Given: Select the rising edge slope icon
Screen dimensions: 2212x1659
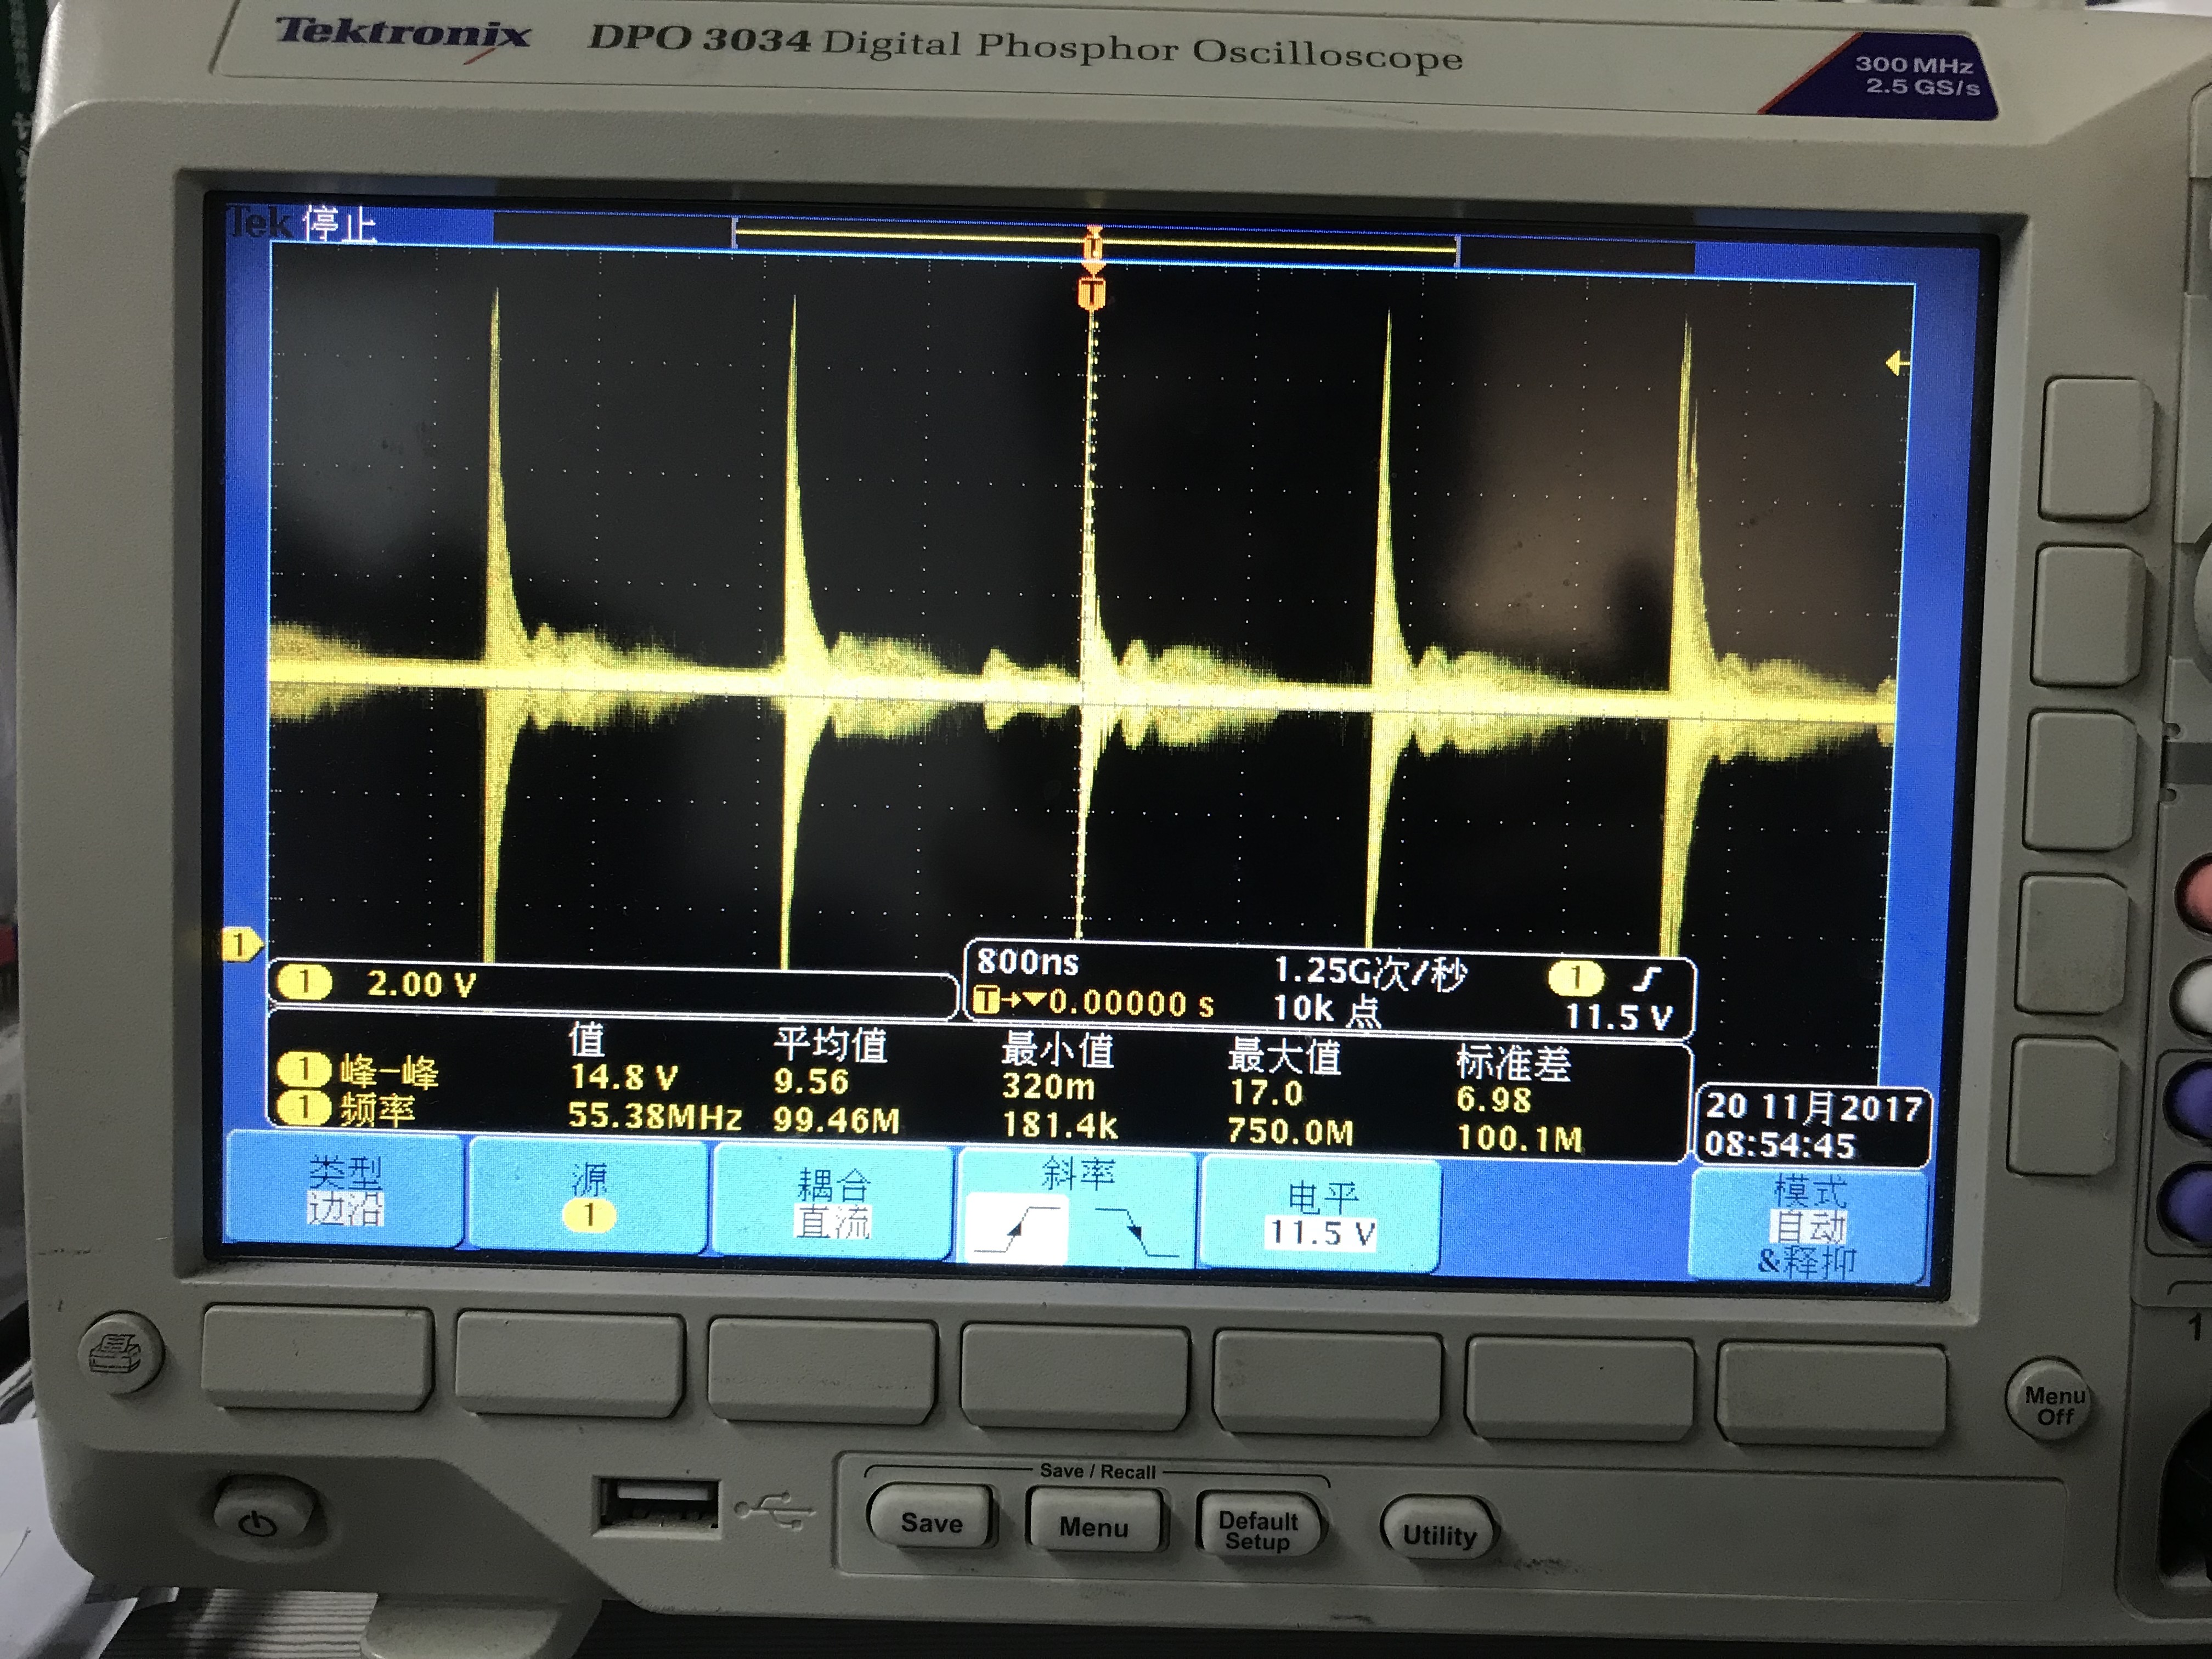Looking at the screenshot, I should [1018, 1228].
